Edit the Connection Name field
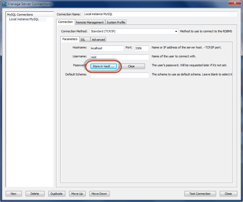This screenshot has height=202, width=243. pos(161,14)
